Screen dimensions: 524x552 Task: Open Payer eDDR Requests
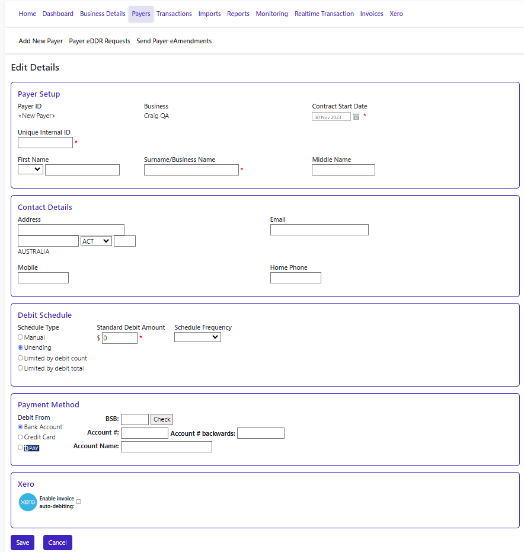tap(100, 41)
